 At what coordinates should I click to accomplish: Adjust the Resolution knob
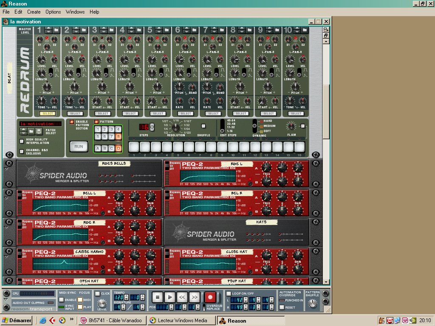click(x=175, y=127)
